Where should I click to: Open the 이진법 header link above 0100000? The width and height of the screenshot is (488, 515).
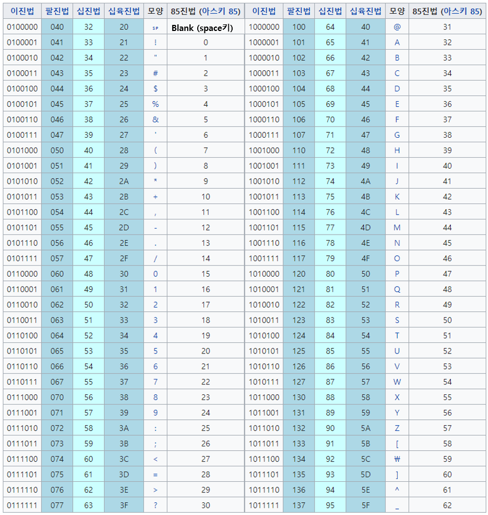pos(22,11)
